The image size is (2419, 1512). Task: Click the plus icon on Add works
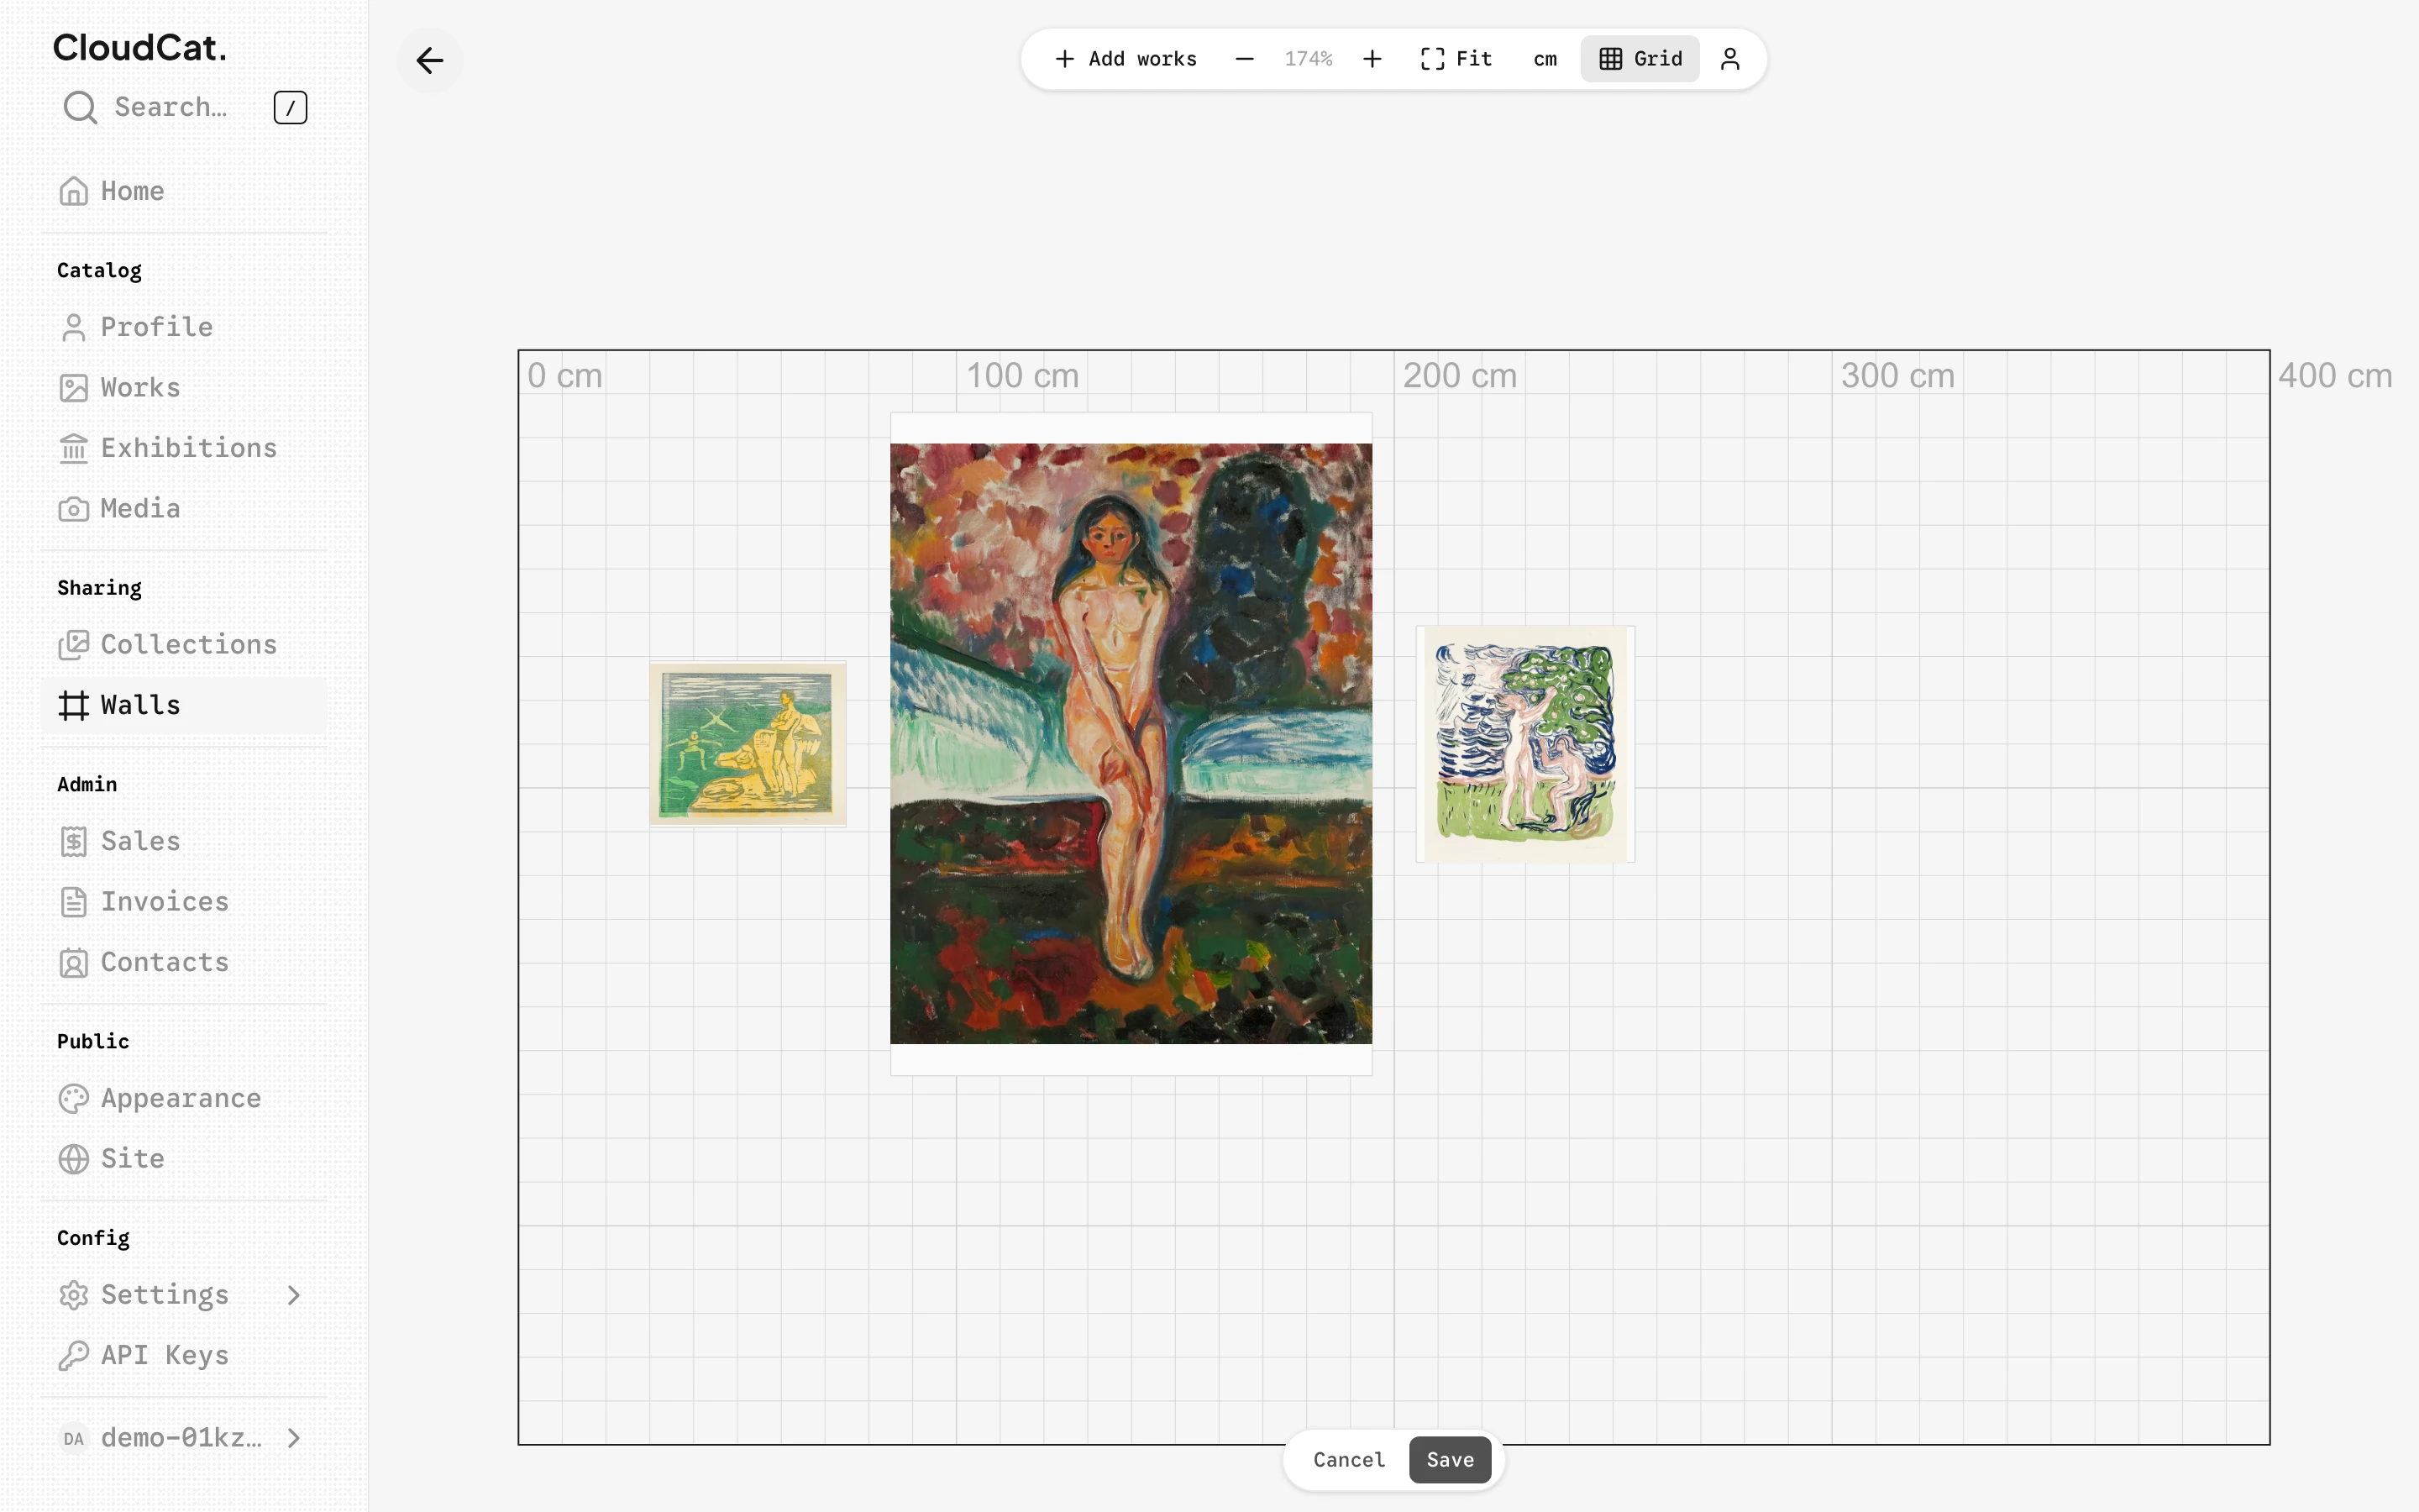pos(1064,59)
